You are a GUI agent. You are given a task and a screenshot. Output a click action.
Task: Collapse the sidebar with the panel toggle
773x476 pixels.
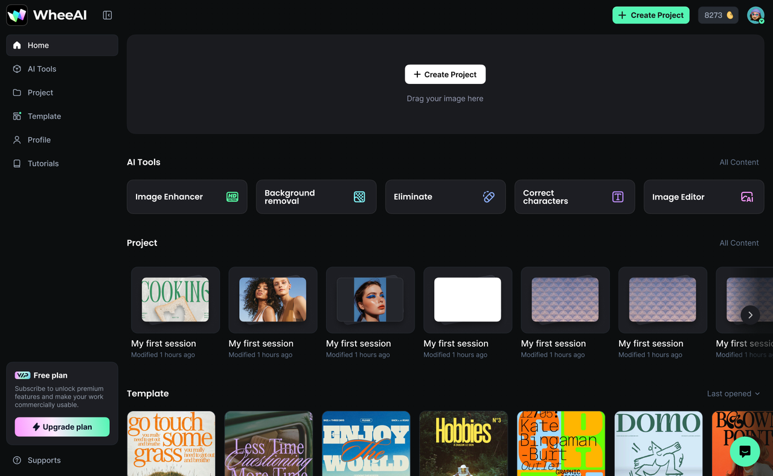107,15
